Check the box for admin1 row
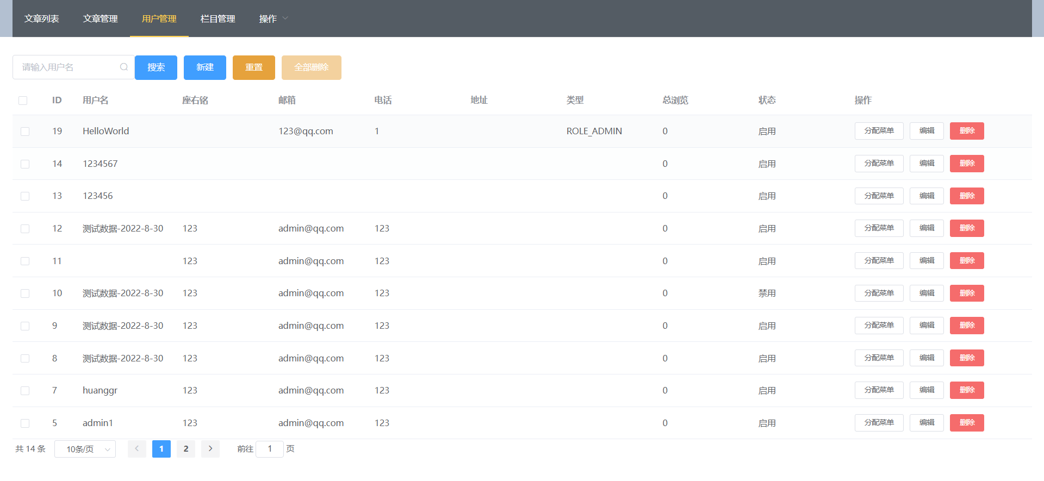The height and width of the screenshot is (481, 1044). [25, 423]
